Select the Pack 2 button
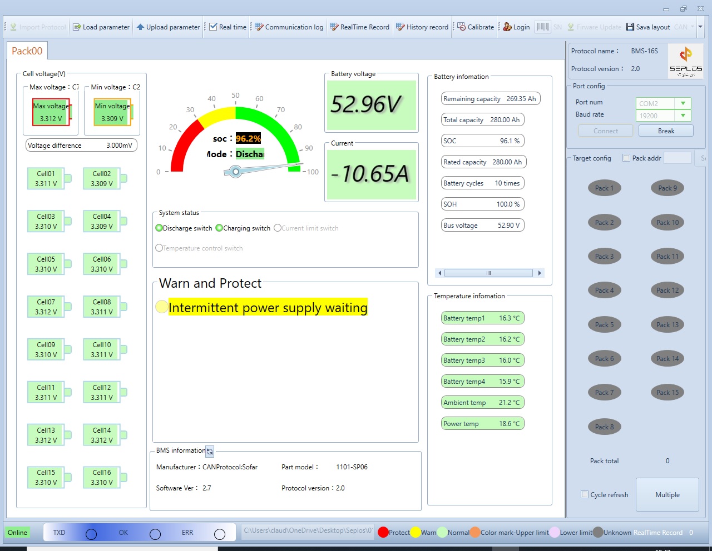The width and height of the screenshot is (712, 551). (605, 223)
